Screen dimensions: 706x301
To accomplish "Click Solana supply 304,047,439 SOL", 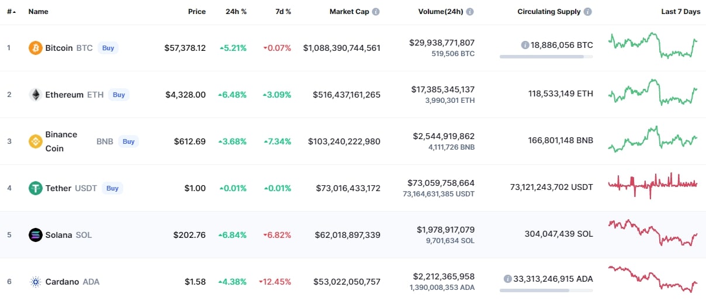I will pyautogui.click(x=559, y=235).
